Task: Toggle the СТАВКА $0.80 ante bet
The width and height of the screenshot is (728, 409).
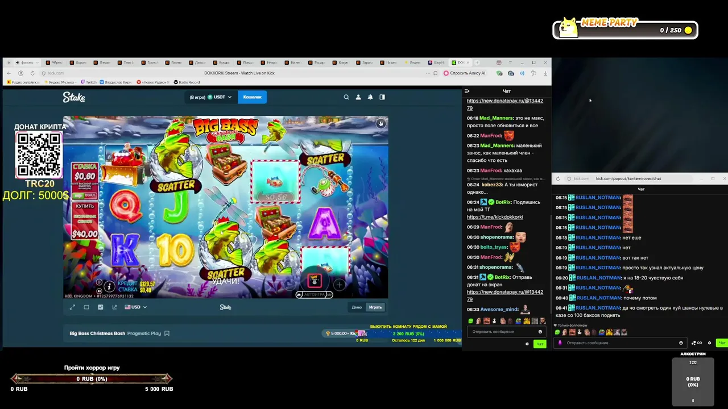Action: (x=85, y=180)
